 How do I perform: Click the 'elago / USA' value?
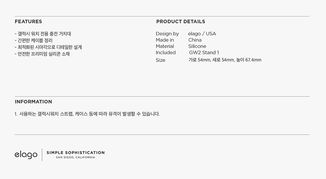(202, 34)
